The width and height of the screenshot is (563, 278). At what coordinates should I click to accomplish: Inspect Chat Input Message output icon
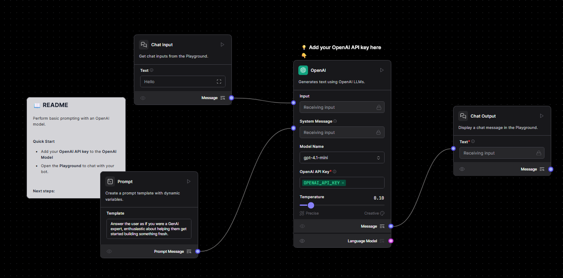223,98
